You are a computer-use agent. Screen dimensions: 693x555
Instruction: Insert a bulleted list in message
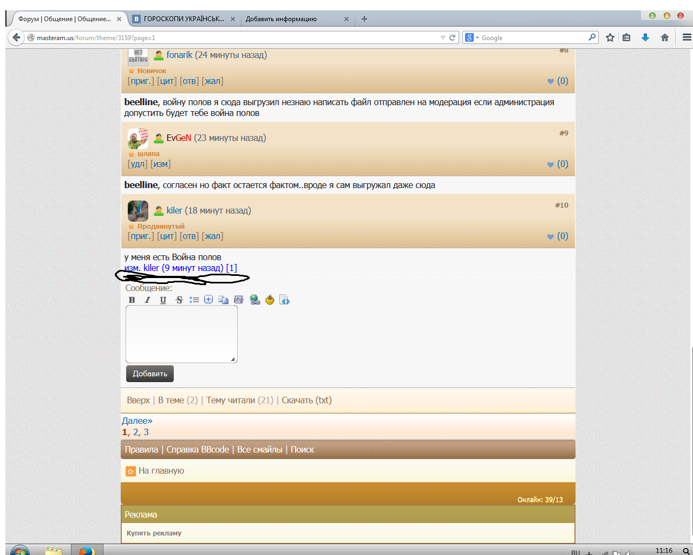point(194,300)
